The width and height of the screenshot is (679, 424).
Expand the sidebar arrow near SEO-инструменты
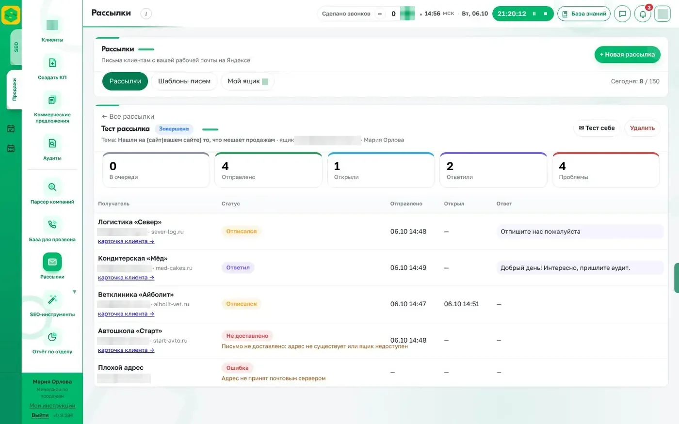74,292
